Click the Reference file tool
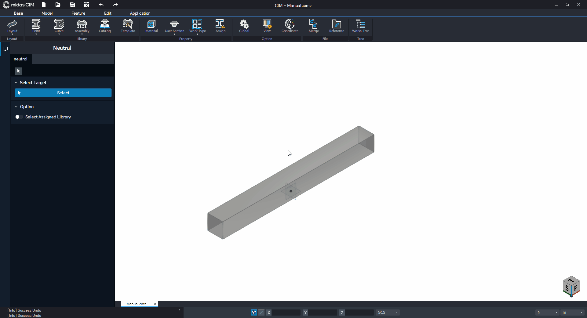This screenshot has height=318, width=587. coord(337,26)
